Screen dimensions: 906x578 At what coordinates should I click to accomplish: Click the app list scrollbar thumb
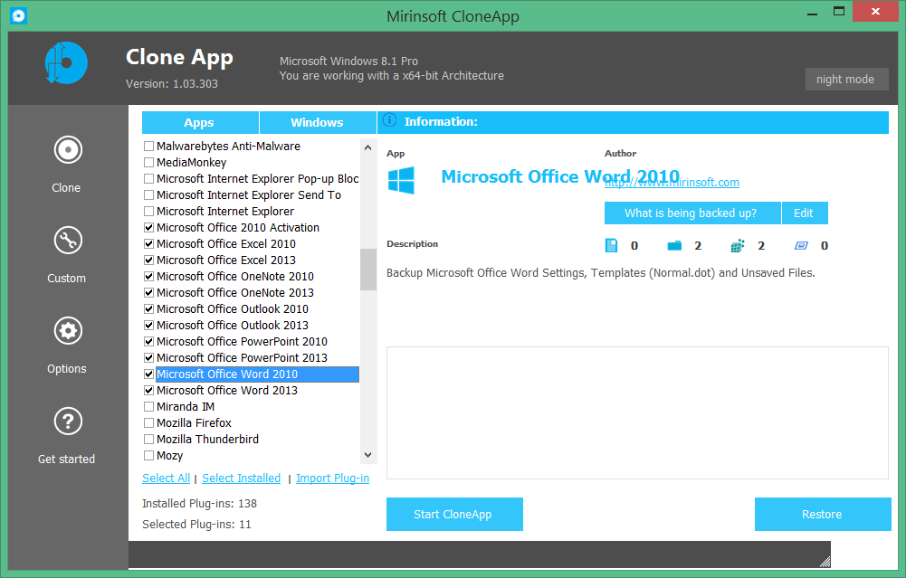[368, 270]
